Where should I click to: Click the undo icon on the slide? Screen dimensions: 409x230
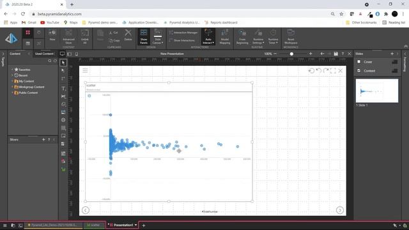pyautogui.click(x=318, y=71)
